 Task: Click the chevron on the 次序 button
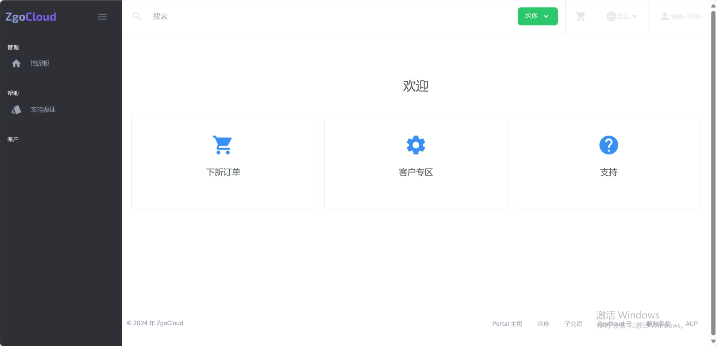pos(547,16)
